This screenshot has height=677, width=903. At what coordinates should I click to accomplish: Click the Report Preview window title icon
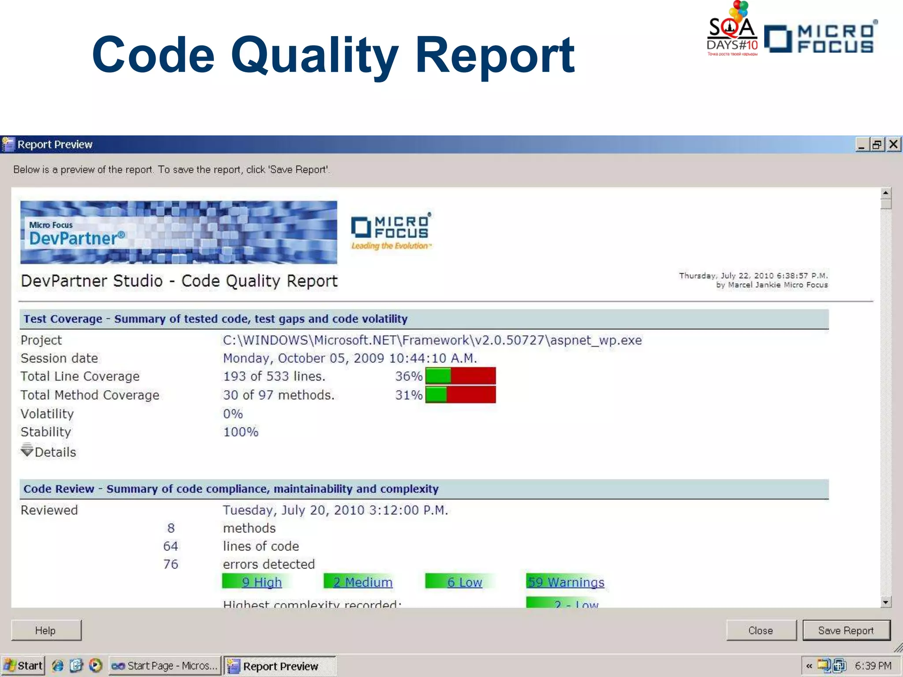click(x=8, y=145)
